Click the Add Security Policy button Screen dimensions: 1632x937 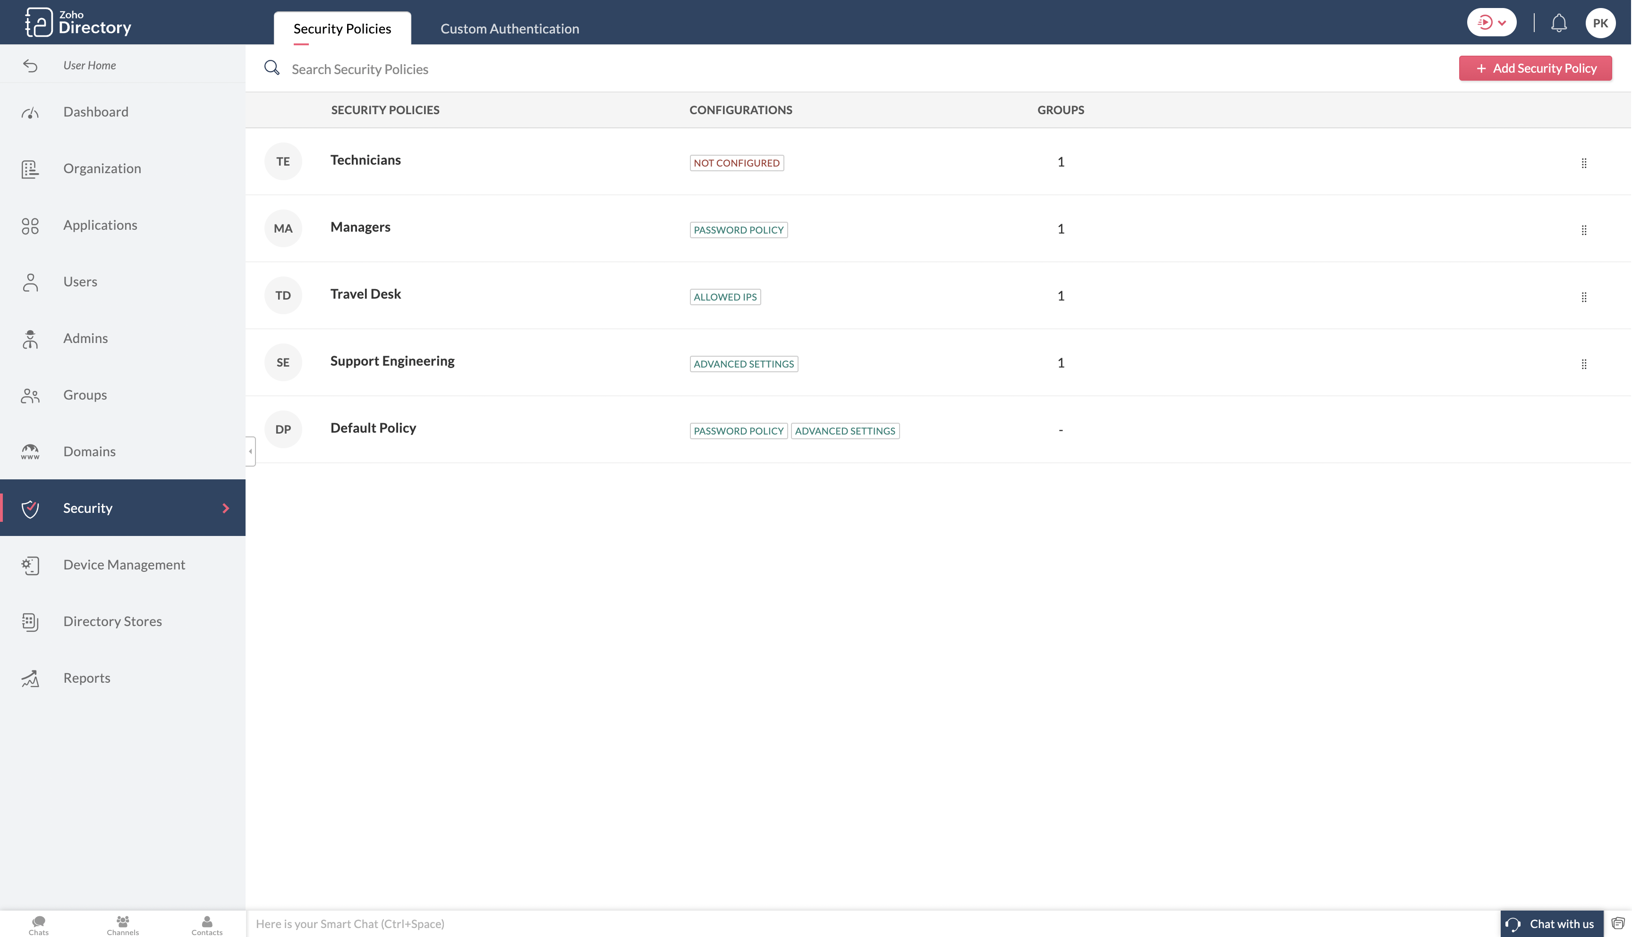pyautogui.click(x=1535, y=67)
